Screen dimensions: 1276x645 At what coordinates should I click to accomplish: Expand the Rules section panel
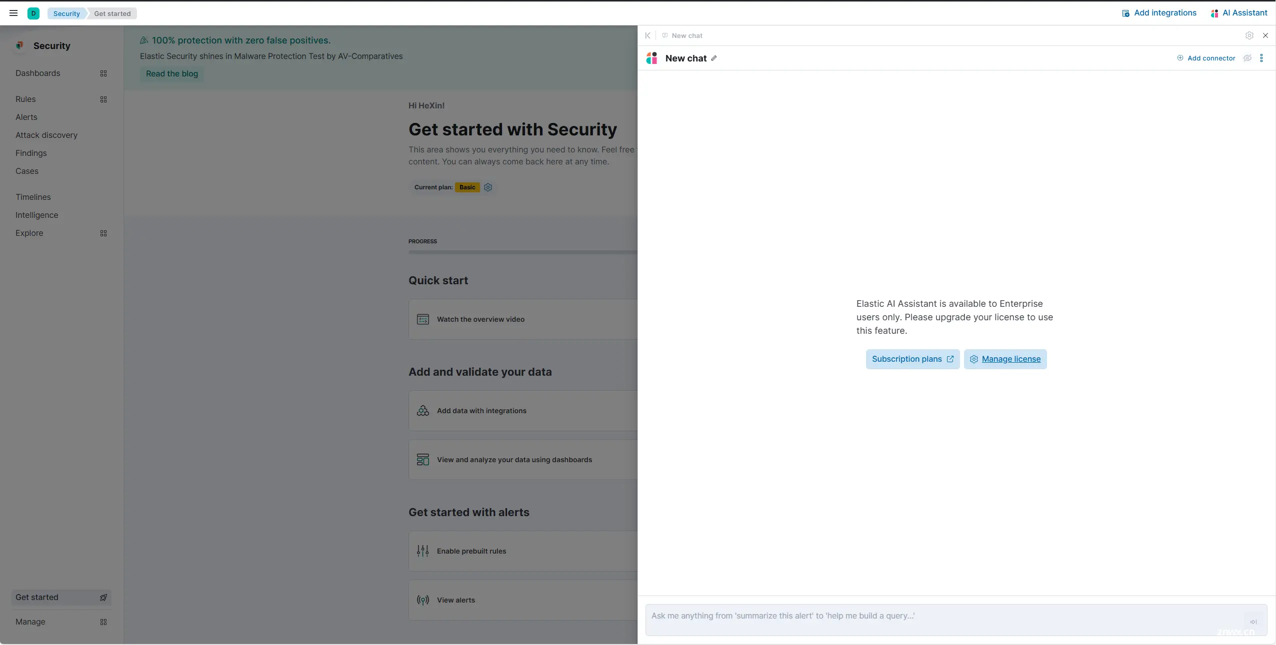tap(103, 99)
